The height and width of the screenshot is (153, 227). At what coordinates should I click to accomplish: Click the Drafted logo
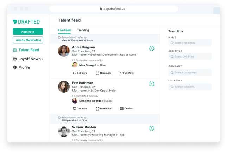(x=26, y=22)
